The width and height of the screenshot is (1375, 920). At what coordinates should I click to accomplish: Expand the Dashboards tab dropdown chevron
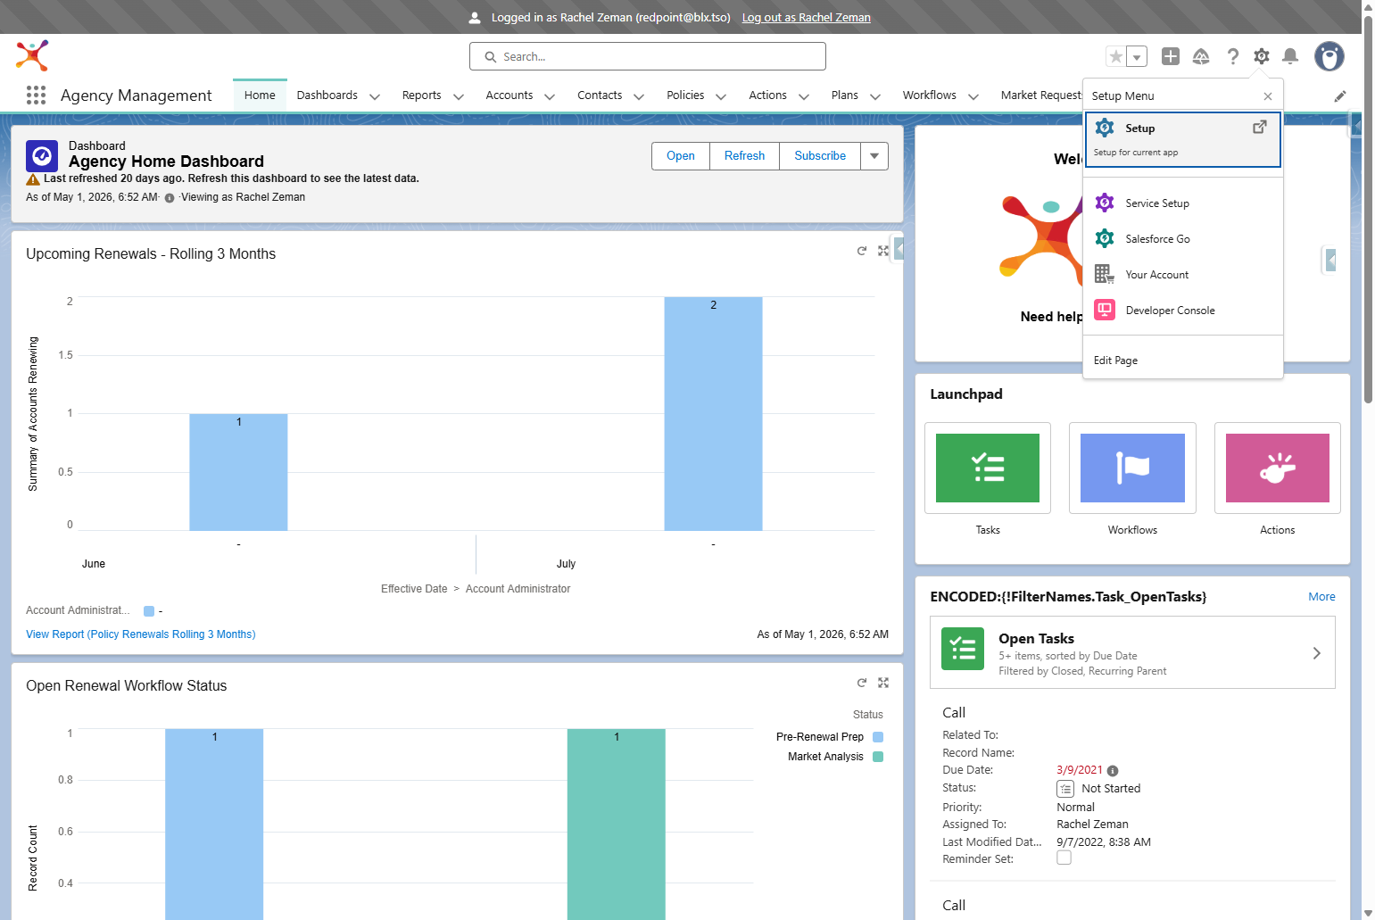[375, 96]
